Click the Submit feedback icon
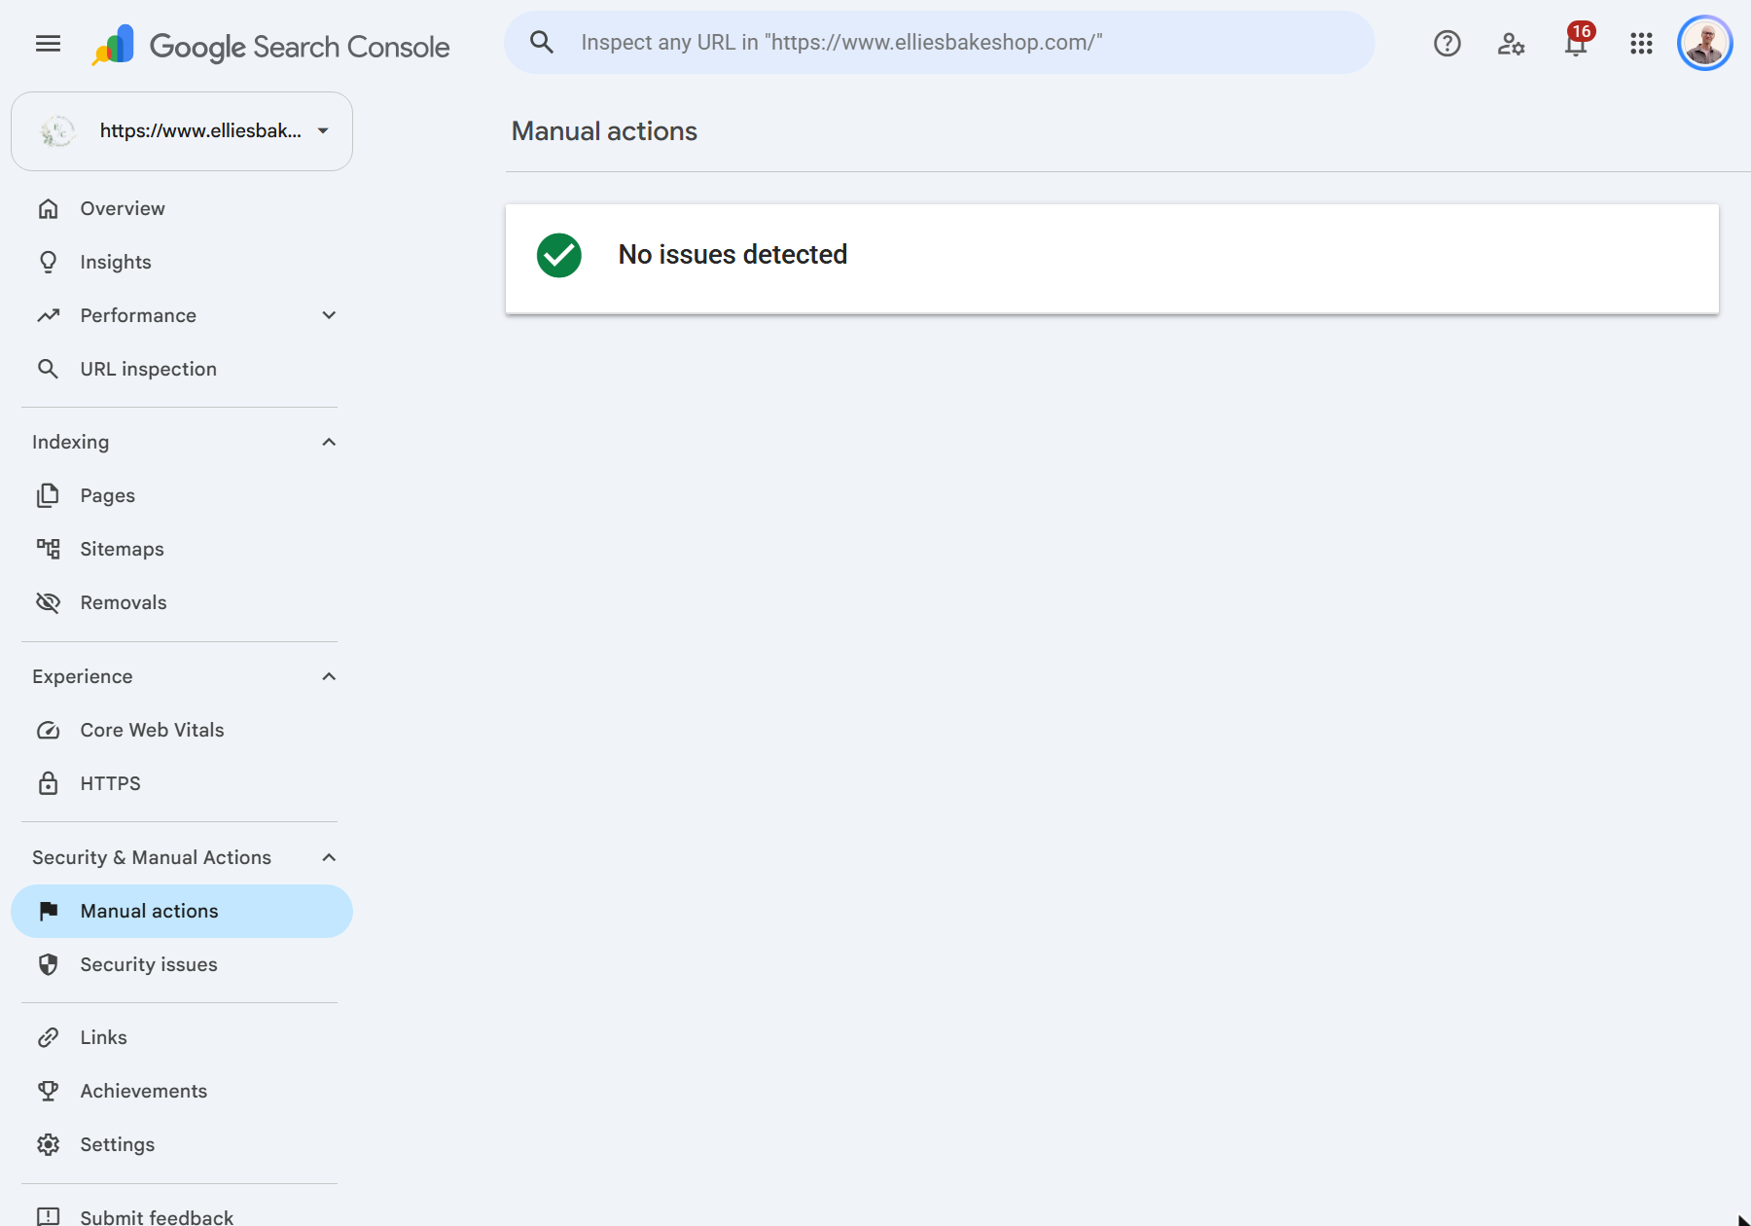 click(x=48, y=1216)
